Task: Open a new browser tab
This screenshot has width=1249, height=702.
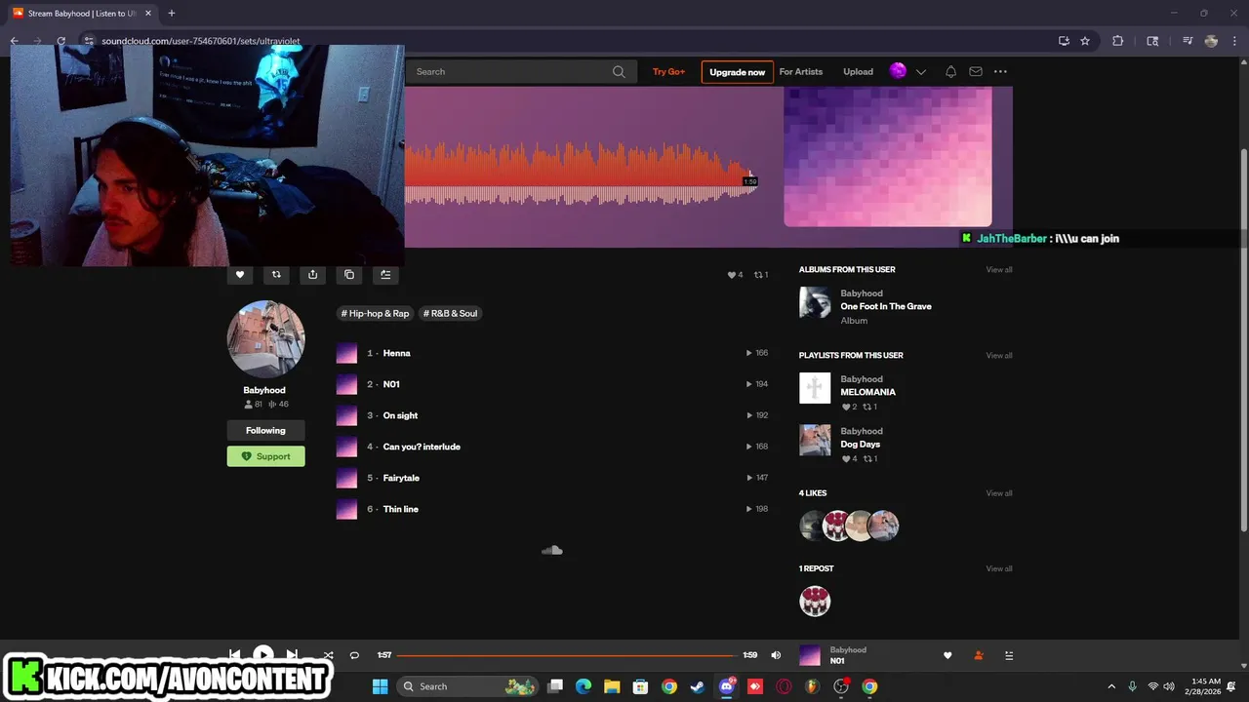Action: tap(172, 14)
